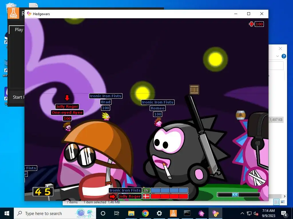Viewport: 293px width, 219px height.
Task: Click the hedgehog named Romeo
Action: pyautogui.click(x=158, y=122)
